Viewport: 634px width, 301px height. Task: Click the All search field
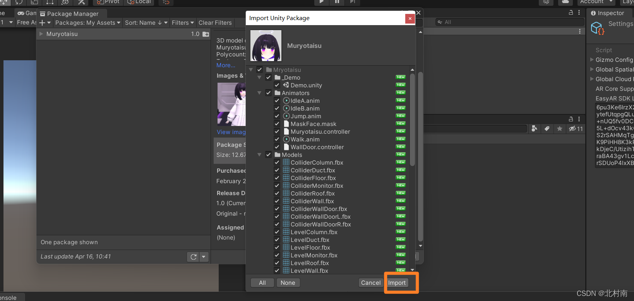coord(510,22)
